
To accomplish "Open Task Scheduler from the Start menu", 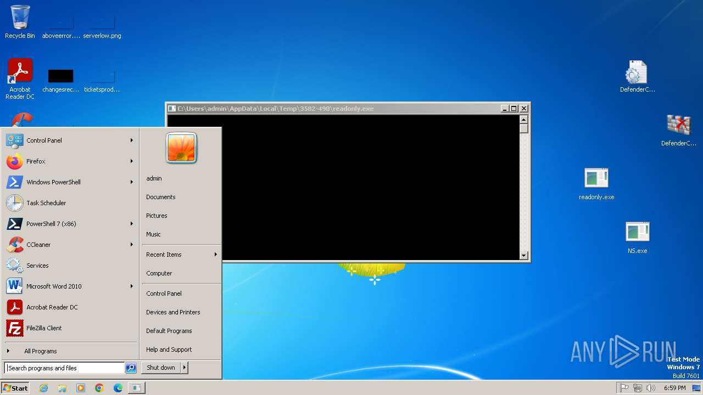I will click(70, 203).
